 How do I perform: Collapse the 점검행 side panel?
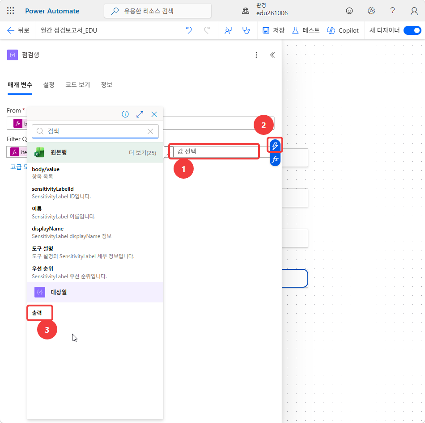tap(272, 55)
